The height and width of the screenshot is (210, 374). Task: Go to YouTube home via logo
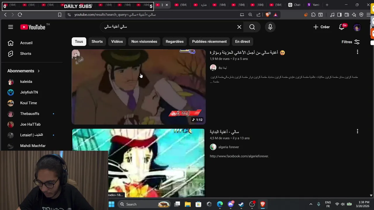point(33,27)
